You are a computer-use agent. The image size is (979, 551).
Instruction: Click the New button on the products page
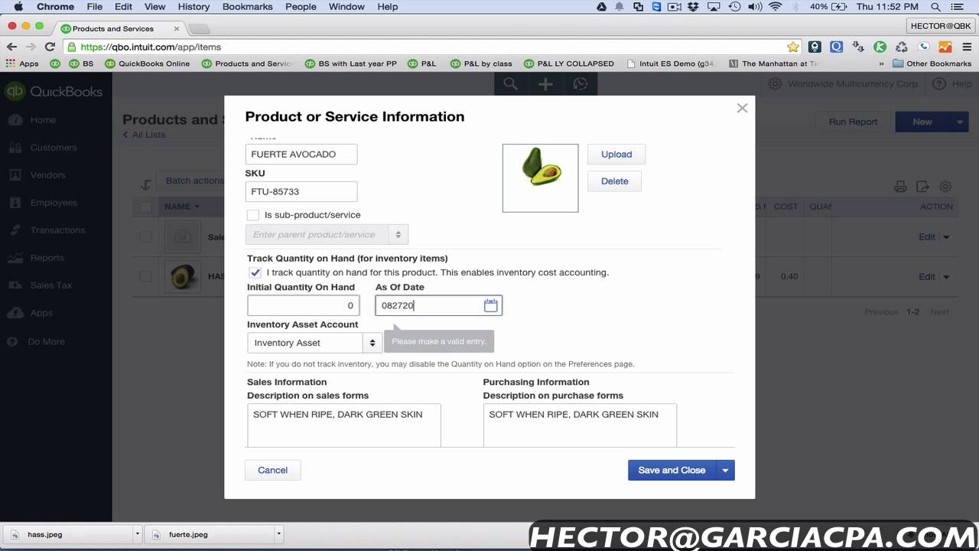922,122
